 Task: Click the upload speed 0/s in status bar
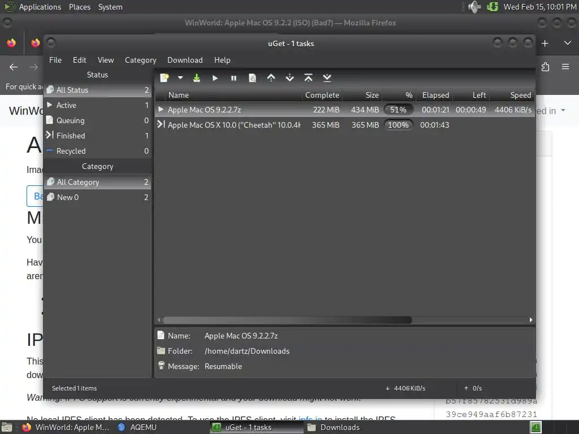(x=473, y=388)
